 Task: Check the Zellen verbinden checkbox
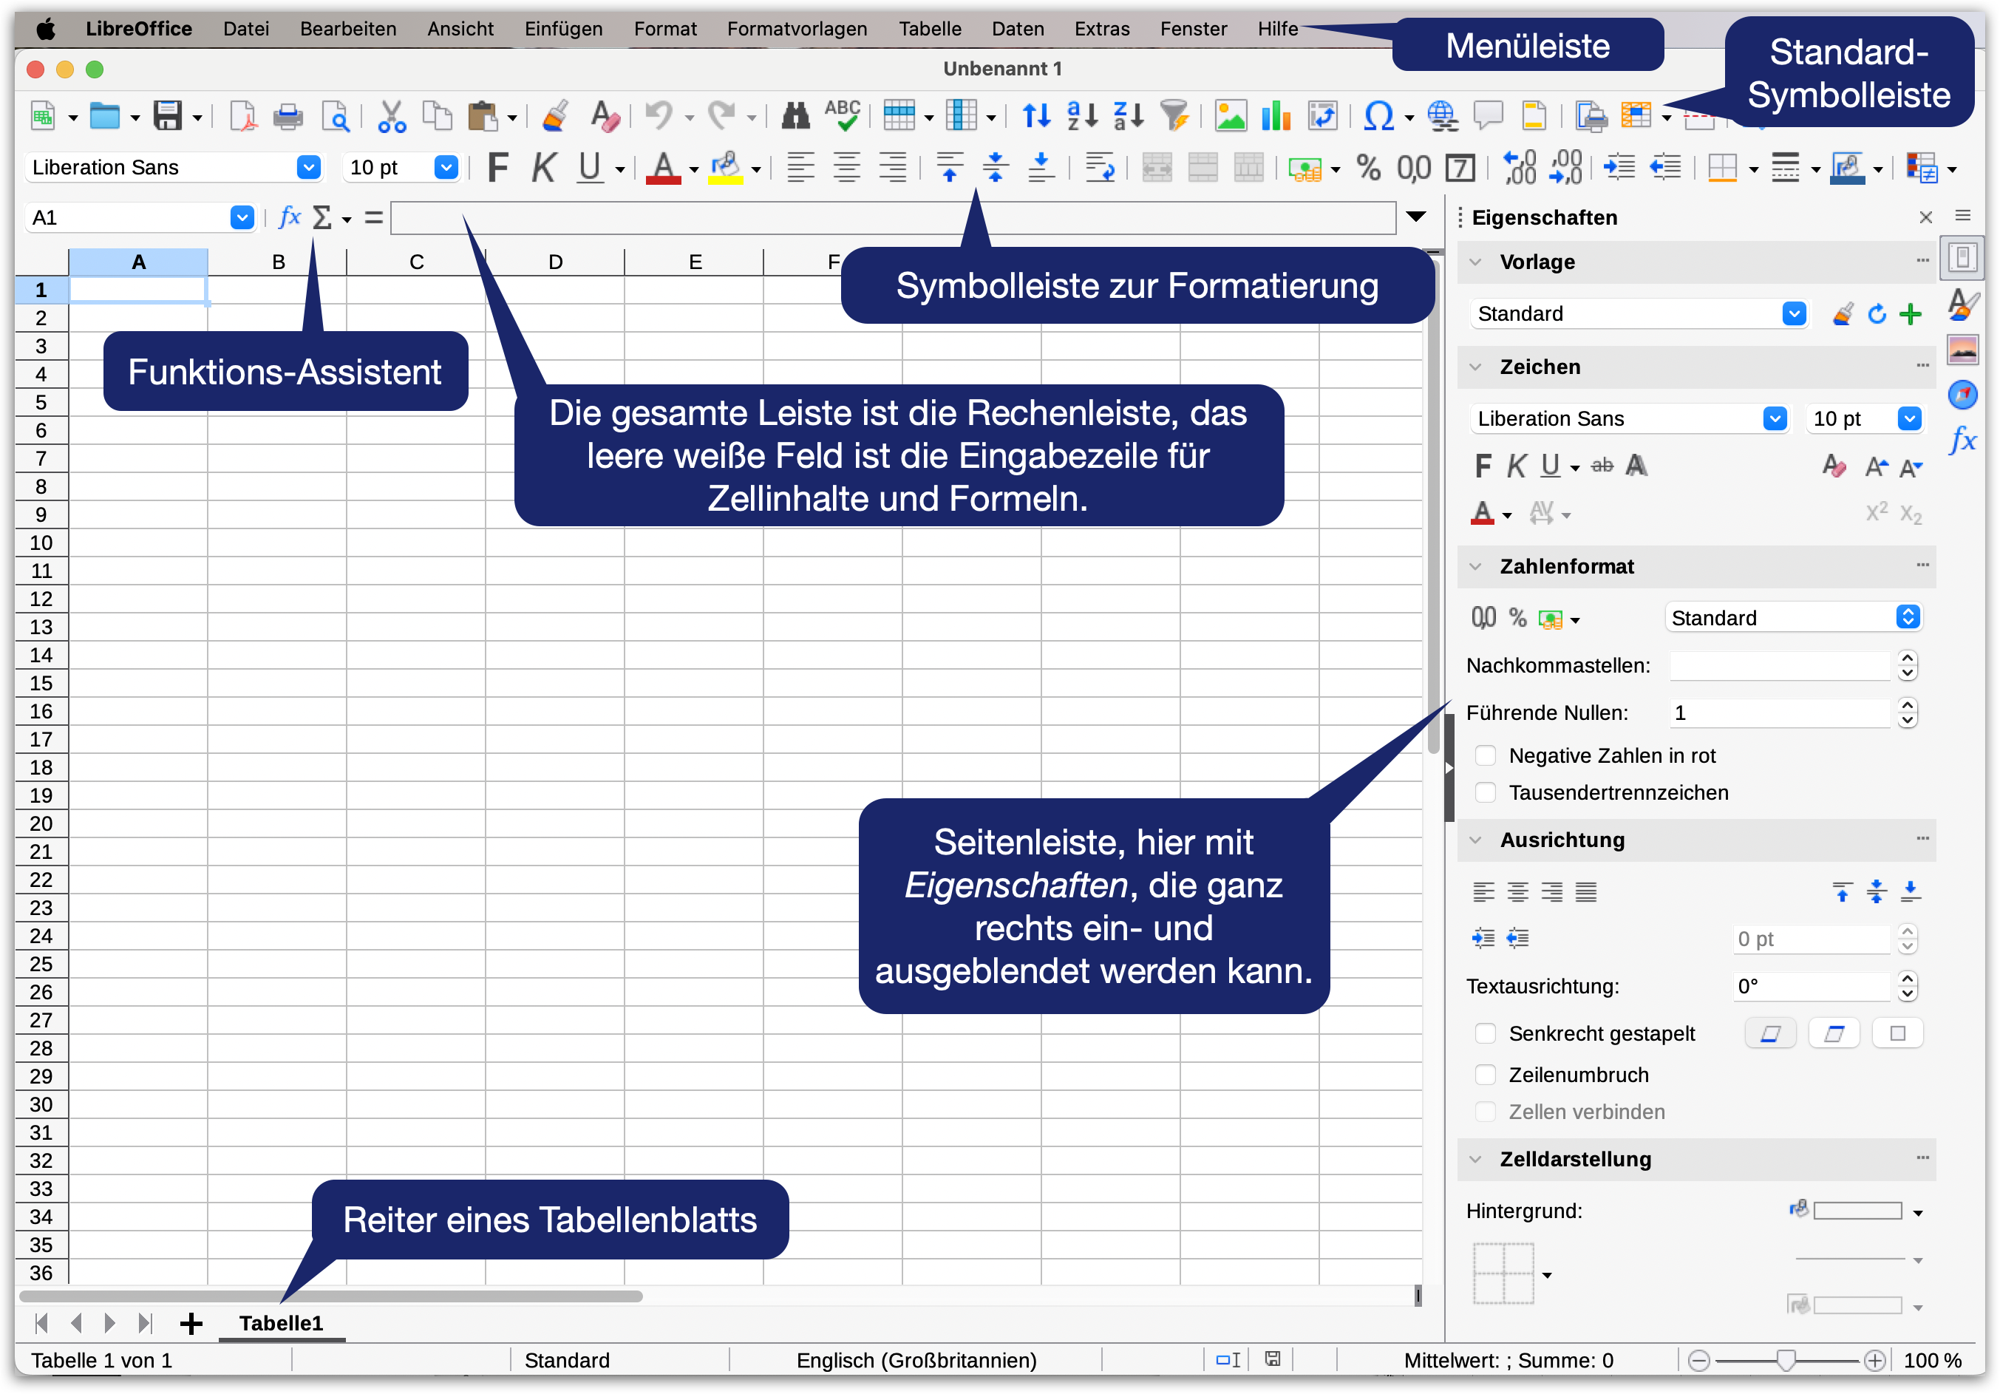[x=1485, y=1111]
